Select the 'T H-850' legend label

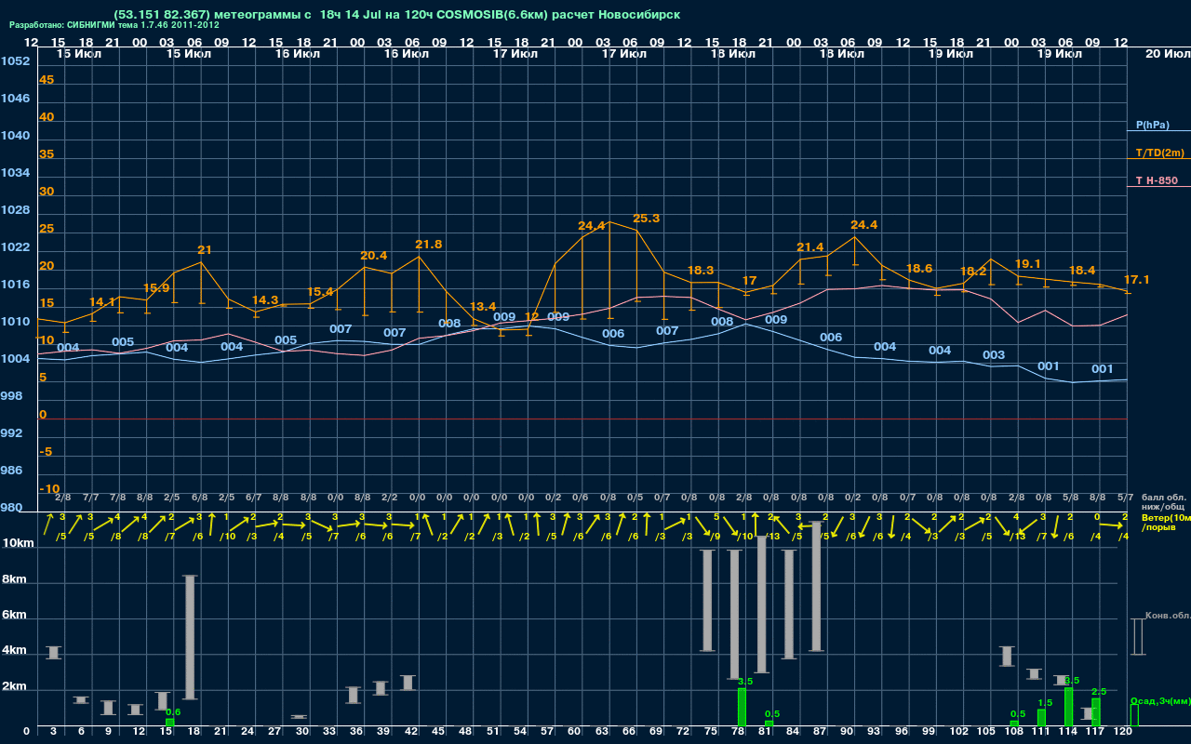click(1157, 180)
